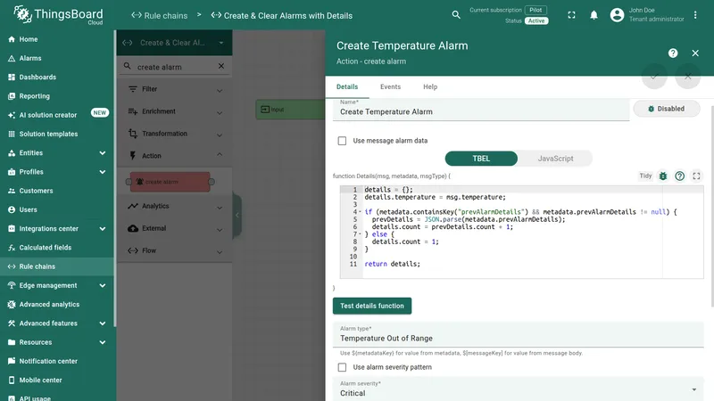Expand the Enrichment node category

[175, 111]
